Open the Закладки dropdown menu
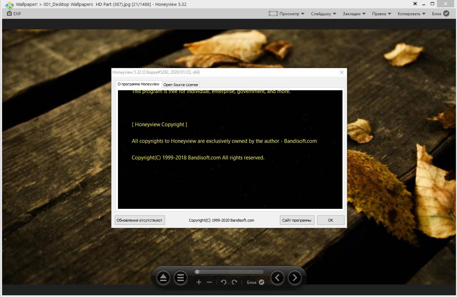The image size is (457, 297). coord(354,14)
